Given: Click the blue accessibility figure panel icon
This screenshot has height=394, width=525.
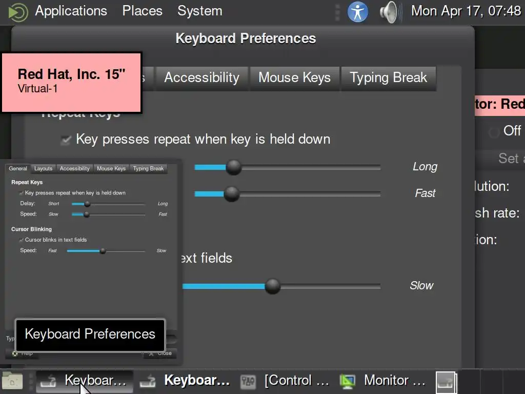Looking at the screenshot, I should coord(358,11).
